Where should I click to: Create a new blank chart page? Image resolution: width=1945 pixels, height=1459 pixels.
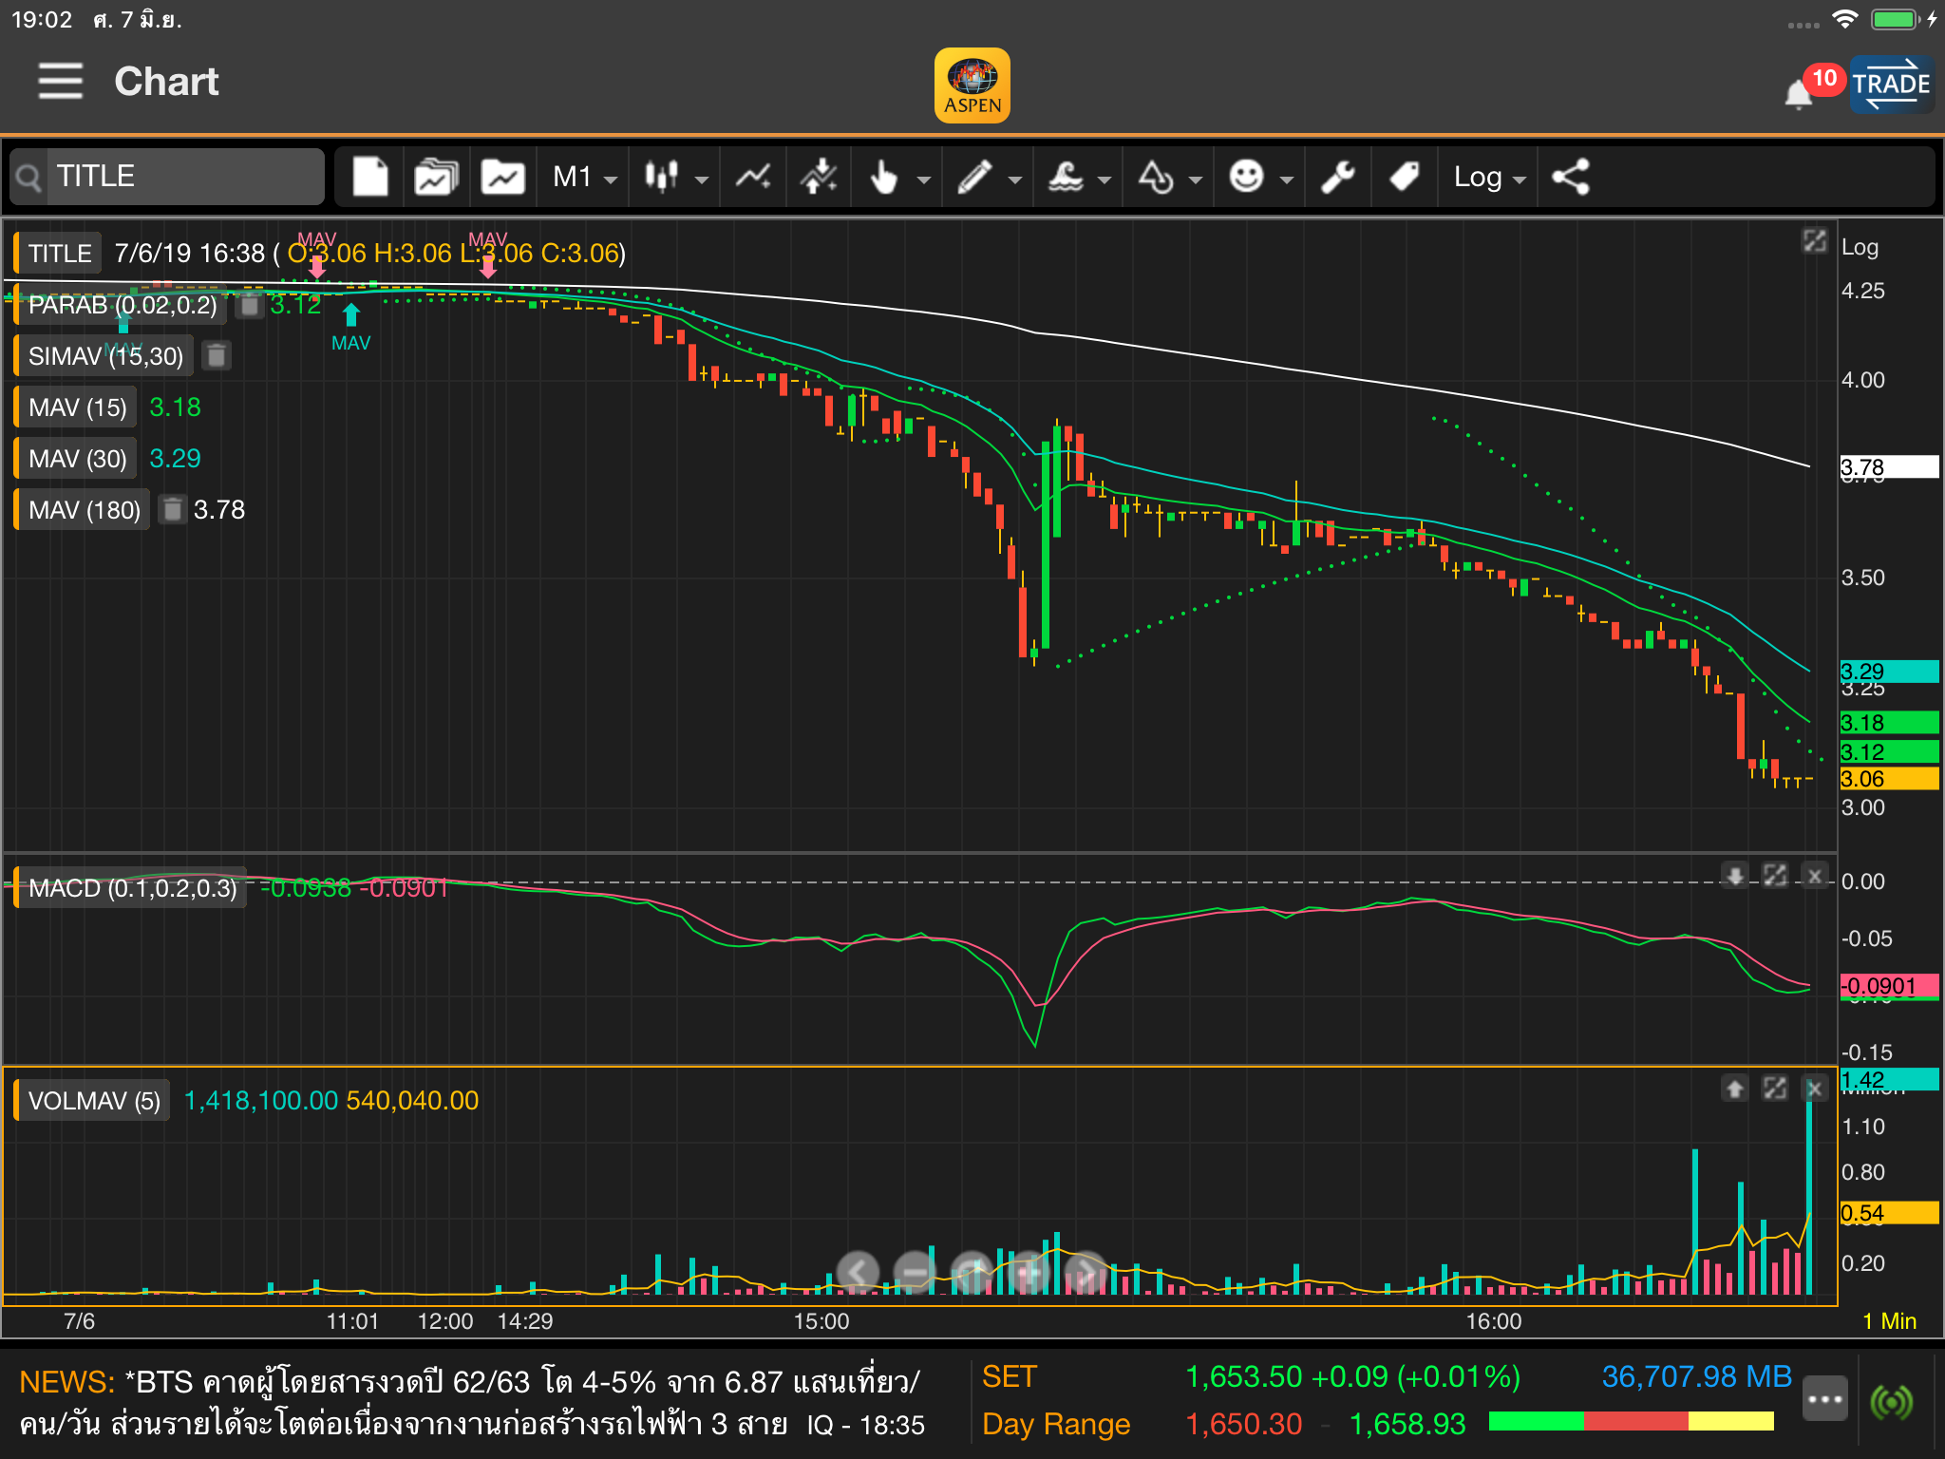[370, 177]
